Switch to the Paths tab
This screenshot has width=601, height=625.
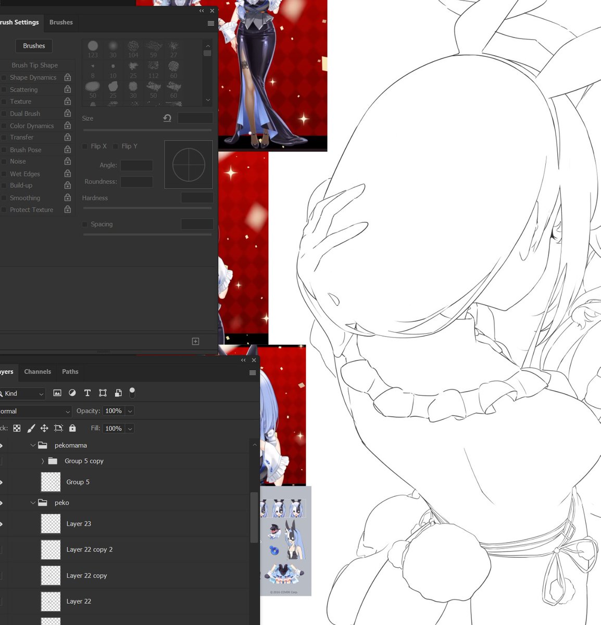(70, 372)
